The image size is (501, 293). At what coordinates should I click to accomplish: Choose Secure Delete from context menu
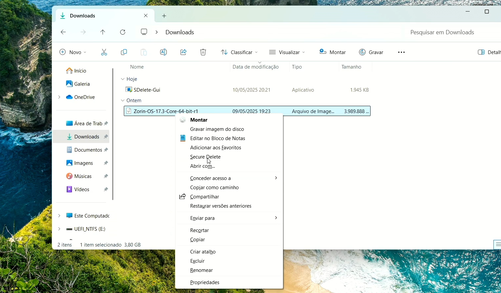(x=205, y=157)
